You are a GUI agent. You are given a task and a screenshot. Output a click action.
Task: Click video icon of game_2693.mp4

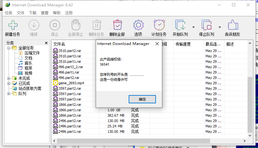pyautogui.click(x=55, y=83)
